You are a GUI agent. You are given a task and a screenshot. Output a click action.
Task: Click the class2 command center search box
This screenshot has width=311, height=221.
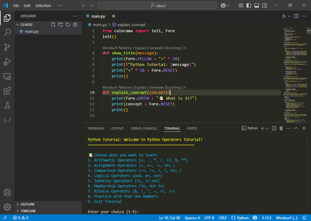(158, 5)
